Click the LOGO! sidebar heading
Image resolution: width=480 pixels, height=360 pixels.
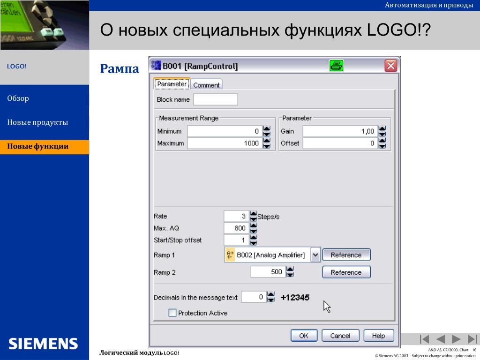(17, 67)
